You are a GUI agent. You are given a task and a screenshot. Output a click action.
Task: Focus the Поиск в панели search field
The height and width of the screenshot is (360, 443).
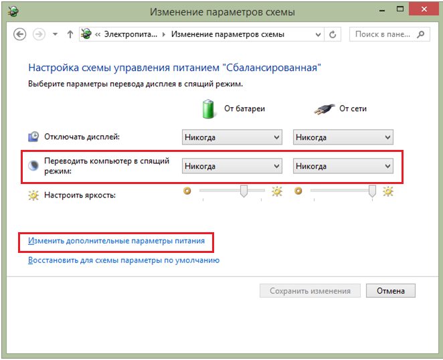tap(389, 34)
